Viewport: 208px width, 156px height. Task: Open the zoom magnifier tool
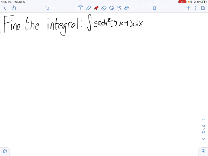pyautogui.click(x=203, y=152)
